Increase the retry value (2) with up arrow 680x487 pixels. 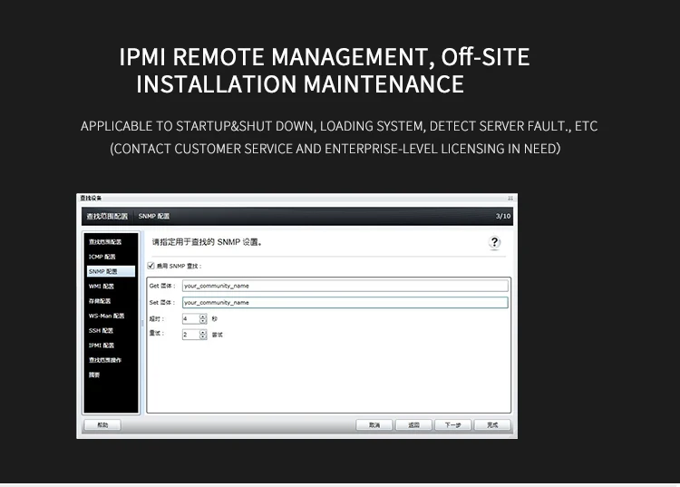[203, 332]
